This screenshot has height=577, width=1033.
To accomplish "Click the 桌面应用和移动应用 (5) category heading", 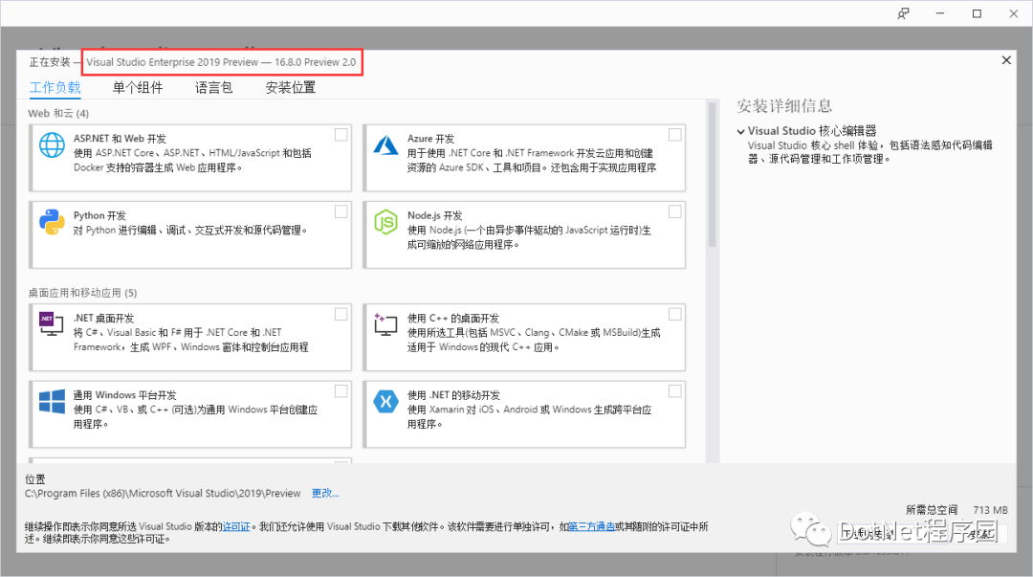I will (x=82, y=293).
